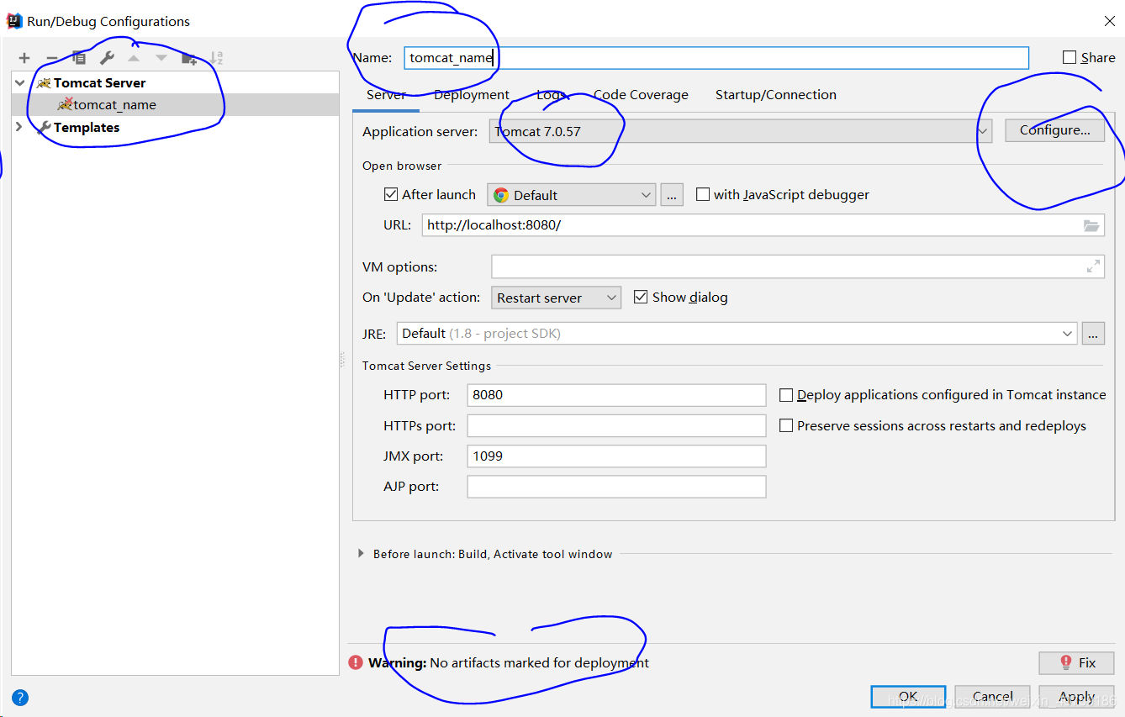Open the Restart server update action dropdown
This screenshot has width=1125, height=717.
click(557, 298)
